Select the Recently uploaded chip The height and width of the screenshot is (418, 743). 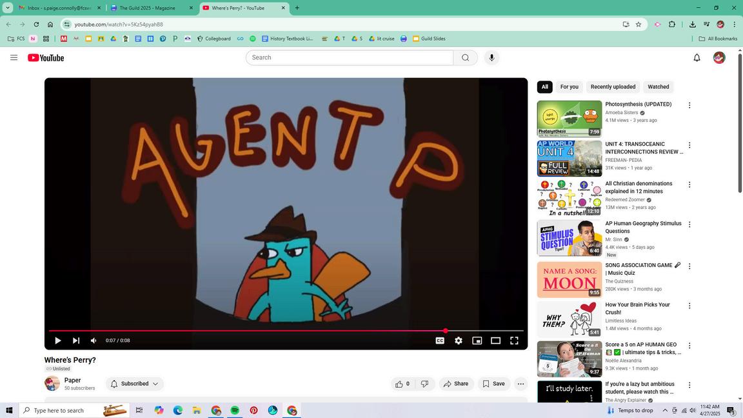(x=613, y=86)
